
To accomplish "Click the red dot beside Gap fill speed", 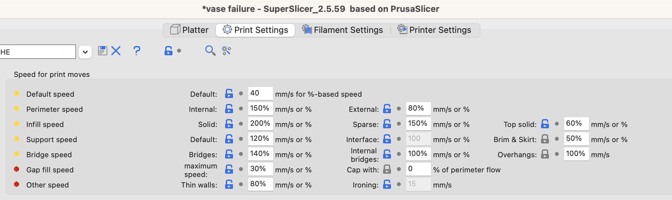I will coord(17,169).
